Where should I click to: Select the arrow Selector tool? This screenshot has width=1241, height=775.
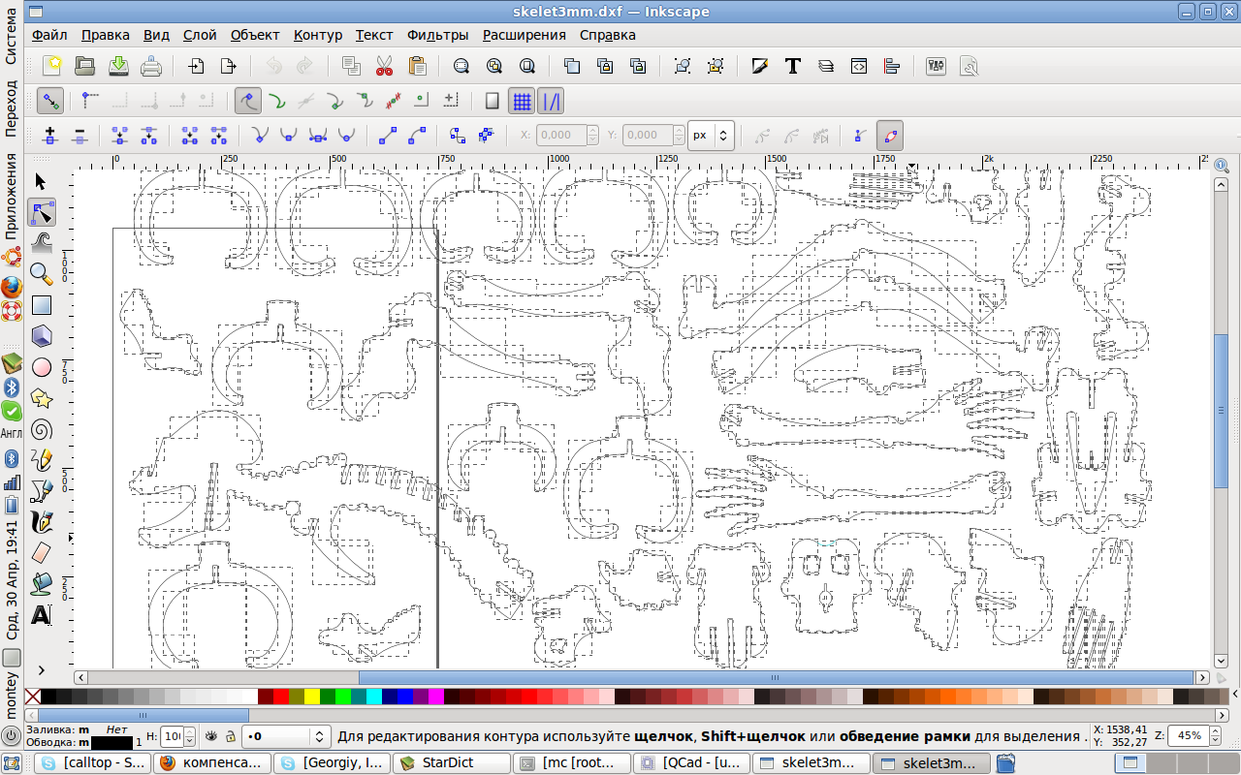coord(41,181)
